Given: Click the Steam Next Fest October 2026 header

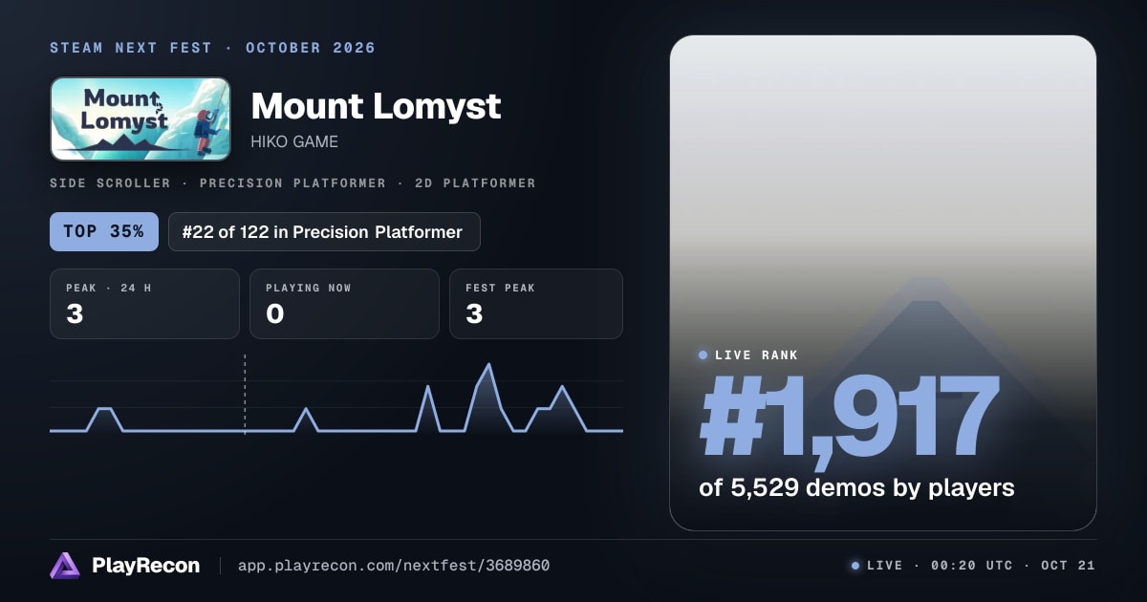Looking at the screenshot, I should point(213,48).
